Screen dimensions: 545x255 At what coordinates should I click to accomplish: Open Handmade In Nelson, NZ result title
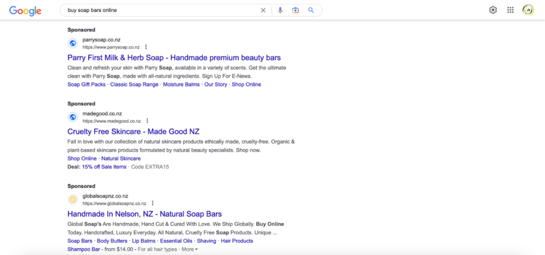coord(145,214)
